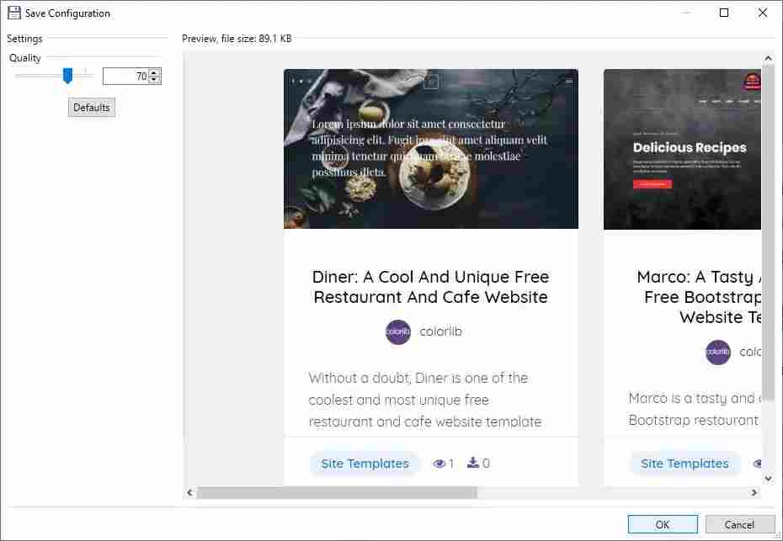Click the colorlib avatar under Diner title
The height and width of the screenshot is (541, 783).
(398, 332)
